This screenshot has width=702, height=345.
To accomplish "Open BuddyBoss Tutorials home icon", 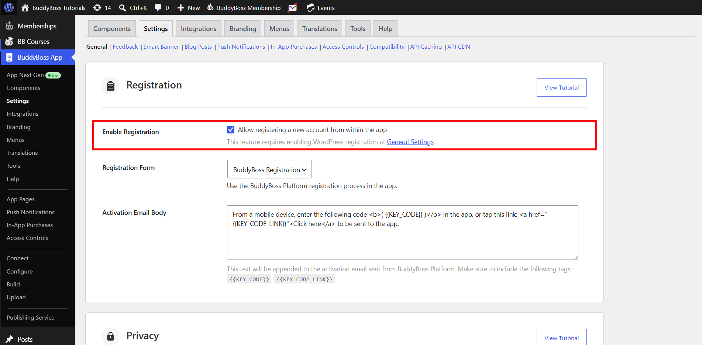I will [25, 8].
